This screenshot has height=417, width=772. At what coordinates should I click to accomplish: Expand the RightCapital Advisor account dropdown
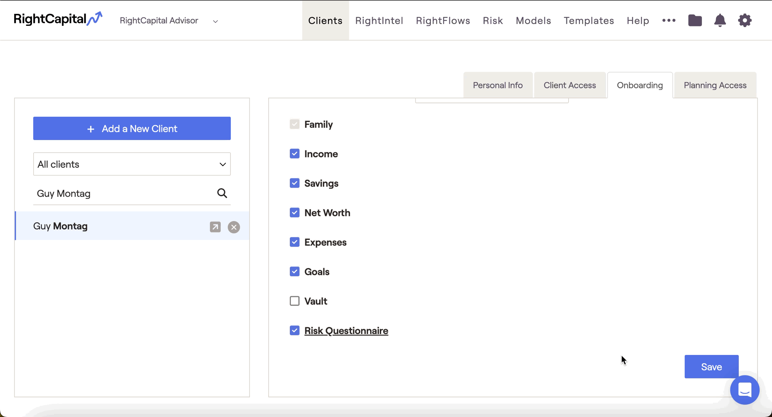coord(169,21)
